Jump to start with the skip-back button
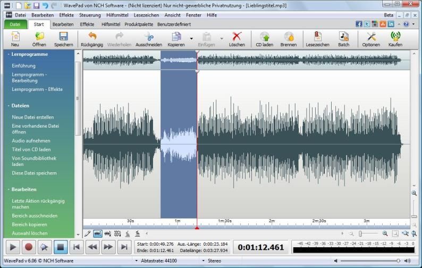Image resolution: width=422 pixels, height=268 pixels. tap(77, 247)
